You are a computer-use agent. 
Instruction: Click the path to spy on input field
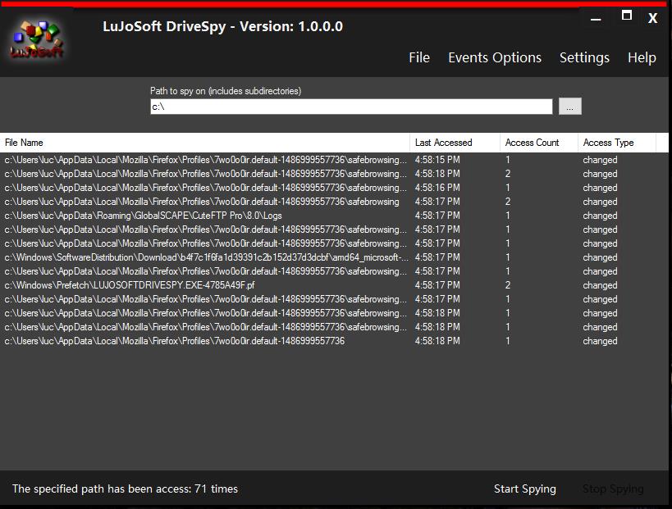click(x=351, y=107)
